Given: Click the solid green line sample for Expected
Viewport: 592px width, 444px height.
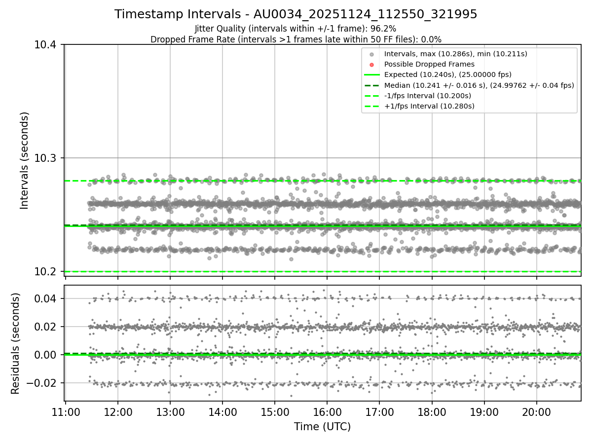Looking at the screenshot, I should click(371, 74).
